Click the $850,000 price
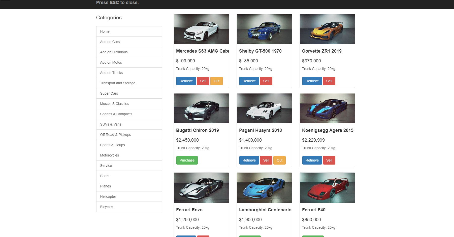Screen dimensions: 454x237 point(311,220)
